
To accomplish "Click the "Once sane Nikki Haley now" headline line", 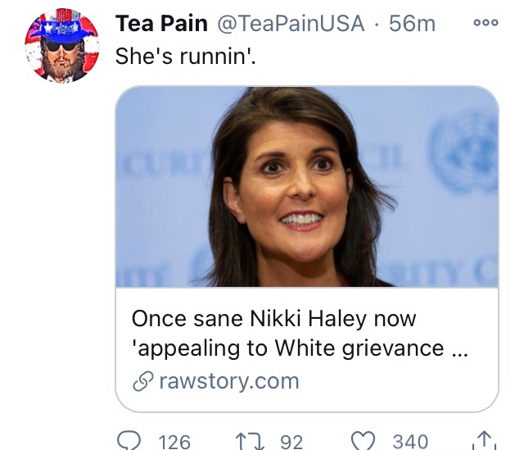I will point(273,318).
